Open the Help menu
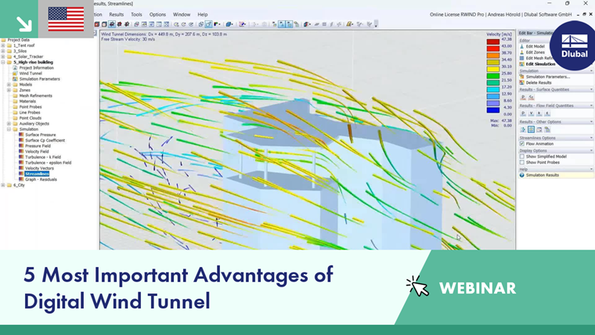Viewport: 595px width, 335px height. tap(202, 14)
